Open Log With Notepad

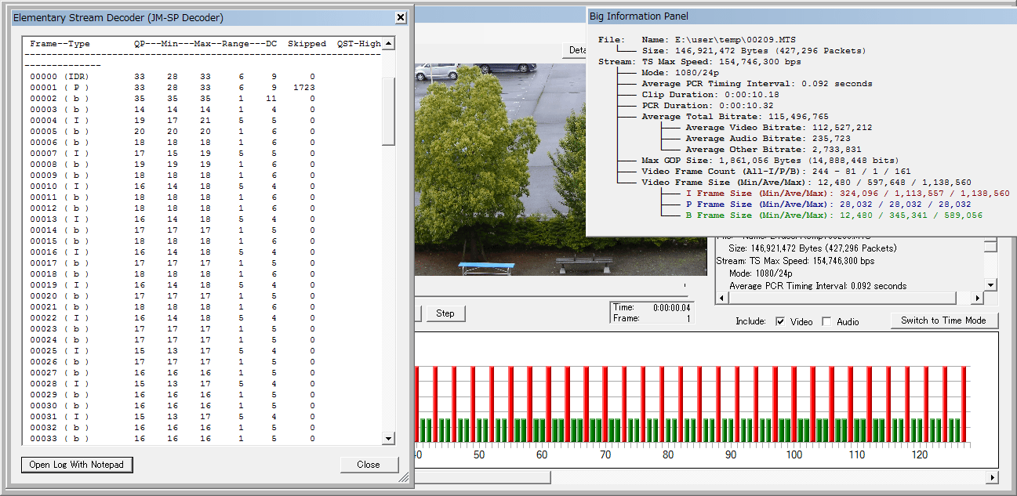pyautogui.click(x=77, y=465)
